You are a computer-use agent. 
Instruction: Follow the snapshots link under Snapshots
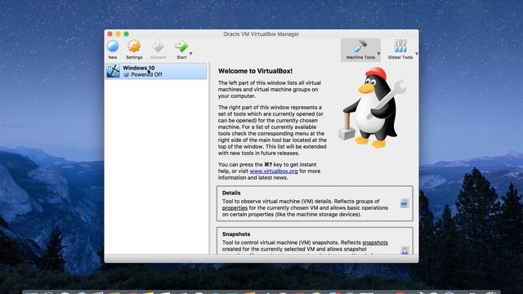click(x=375, y=243)
